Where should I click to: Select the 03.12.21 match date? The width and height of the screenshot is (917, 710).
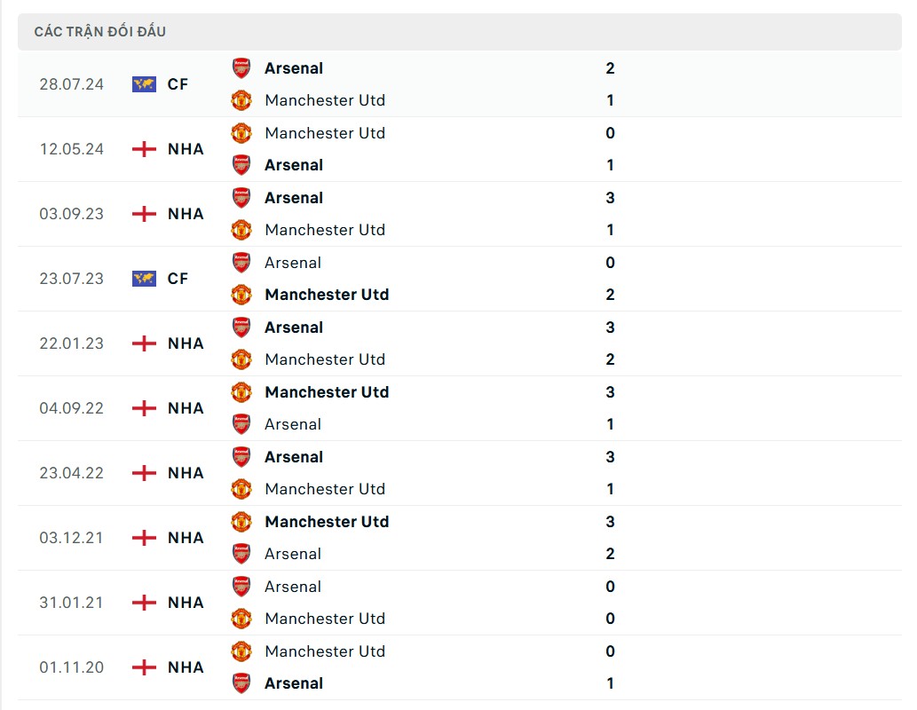[72, 538]
